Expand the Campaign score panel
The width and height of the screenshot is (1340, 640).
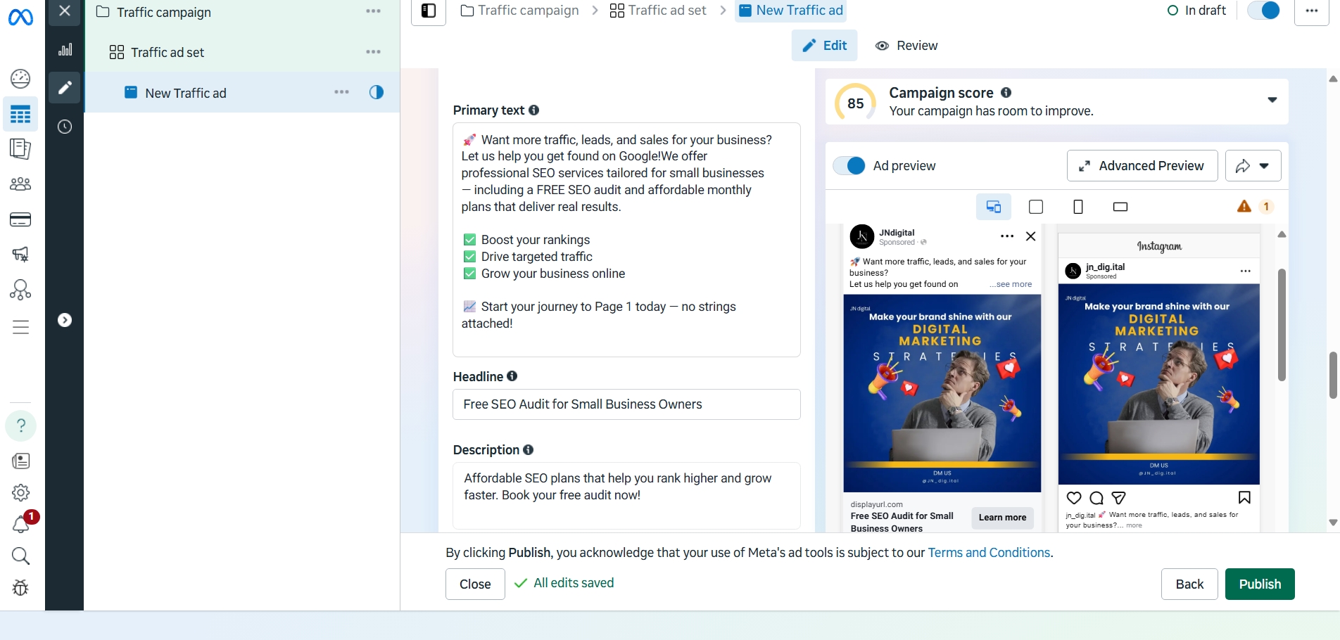click(1272, 100)
